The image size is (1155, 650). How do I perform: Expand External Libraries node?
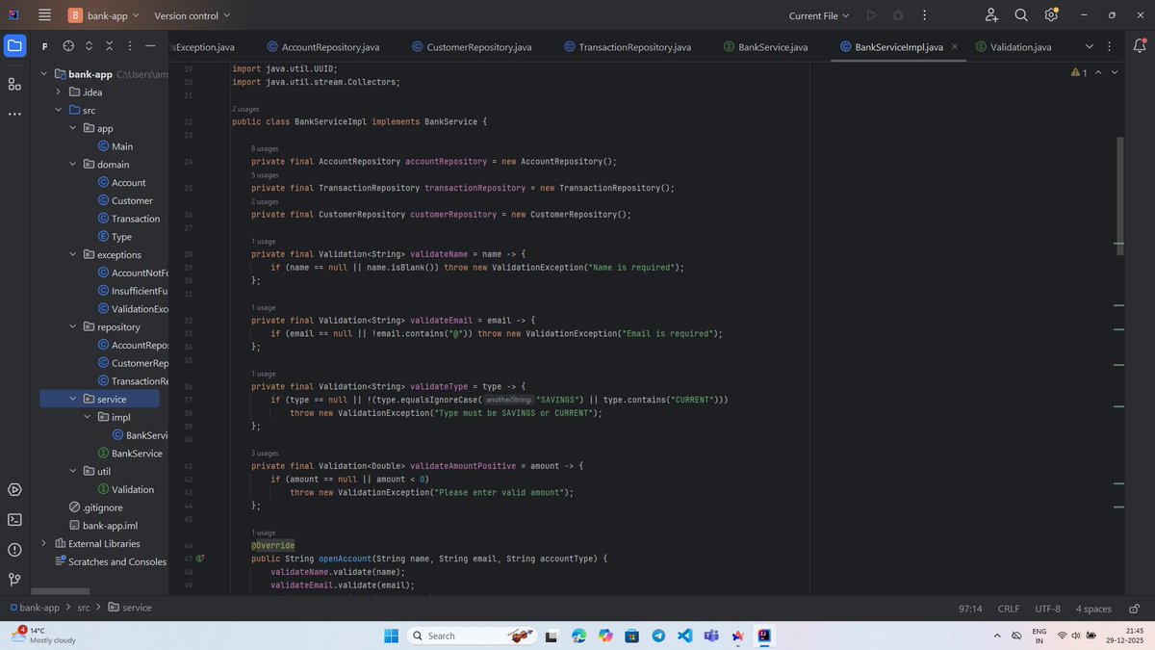pyautogui.click(x=43, y=544)
